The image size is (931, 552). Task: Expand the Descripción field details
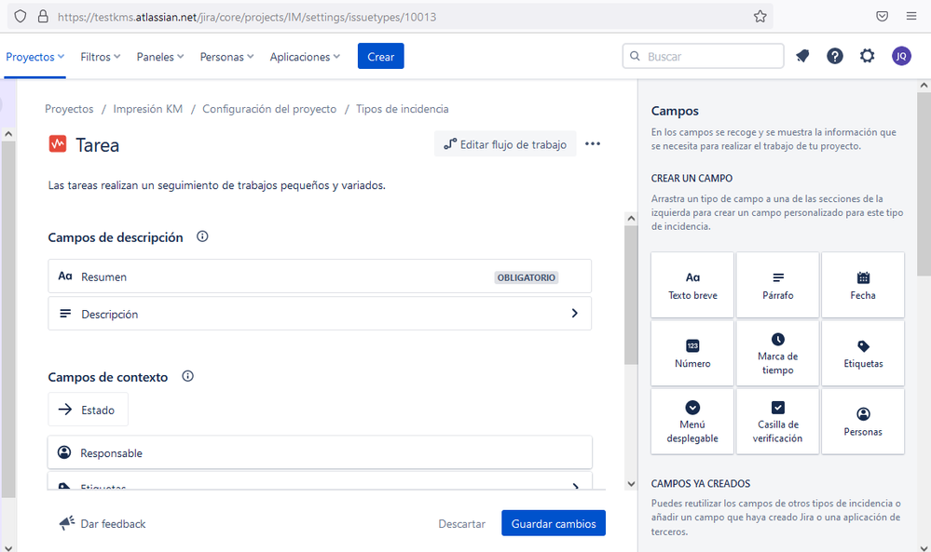pyautogui.click(x=576, y=313)
